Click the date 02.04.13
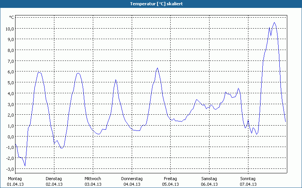The height and width of the screenshot is (188, 302). pos(54,184)
